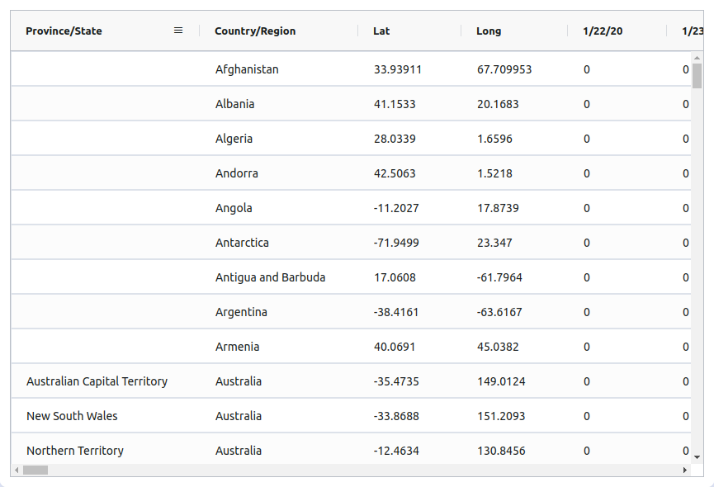Open the Province/State column menu icon

(x=178, y=31)
